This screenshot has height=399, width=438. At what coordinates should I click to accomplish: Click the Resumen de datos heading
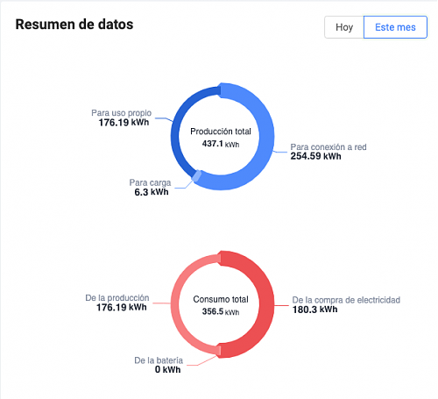point(74,25)
